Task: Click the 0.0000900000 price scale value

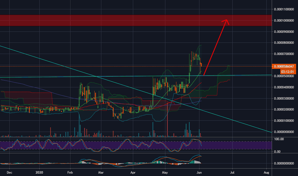Action: tap(284, 32)
